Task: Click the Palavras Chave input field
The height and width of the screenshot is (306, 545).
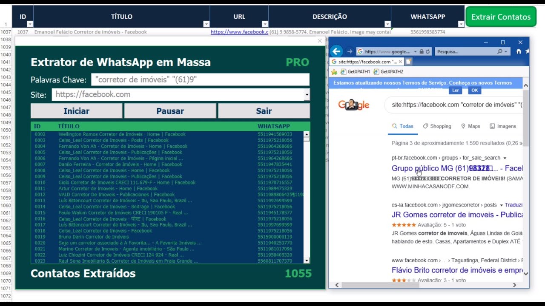Action: [200, 79]
